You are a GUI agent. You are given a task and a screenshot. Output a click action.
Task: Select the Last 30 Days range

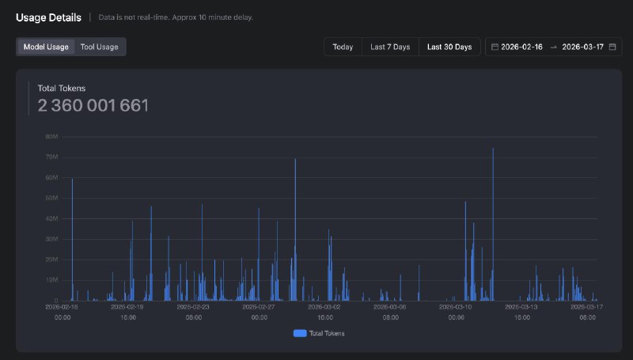tap(449, 47)
